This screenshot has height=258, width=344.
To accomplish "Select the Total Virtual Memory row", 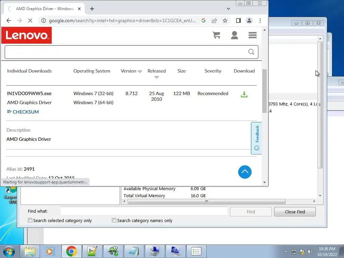I will pyautogui.click(x=165, y=196).
